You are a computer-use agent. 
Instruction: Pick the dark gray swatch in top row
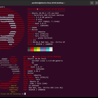click(29, 48)
